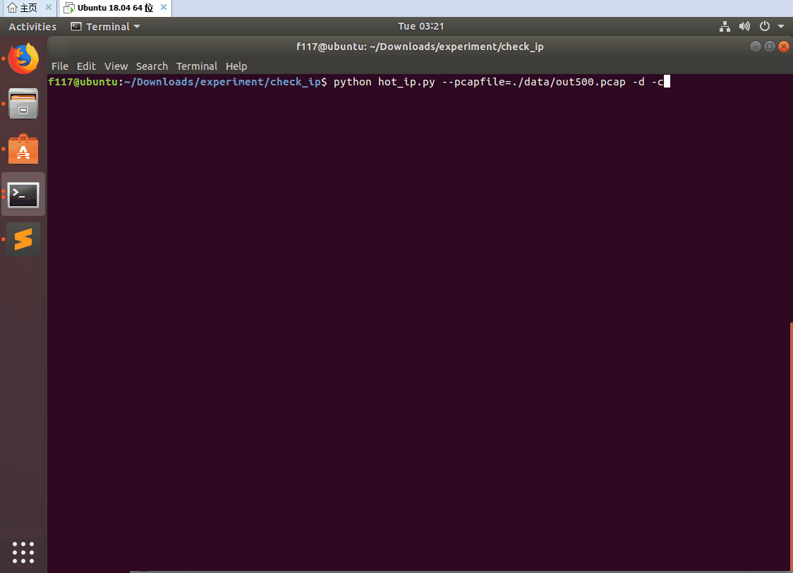Open the Edit menu

coord(86,66)
